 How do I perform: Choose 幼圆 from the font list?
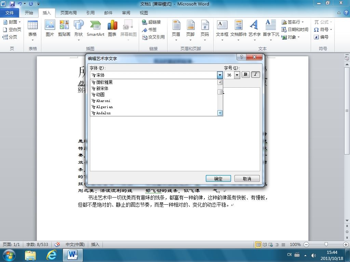point(153,94)
